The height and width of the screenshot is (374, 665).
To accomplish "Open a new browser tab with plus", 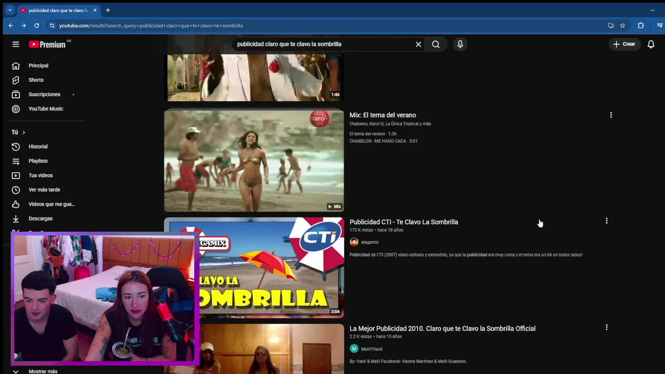I will click(x=108, y=10).
